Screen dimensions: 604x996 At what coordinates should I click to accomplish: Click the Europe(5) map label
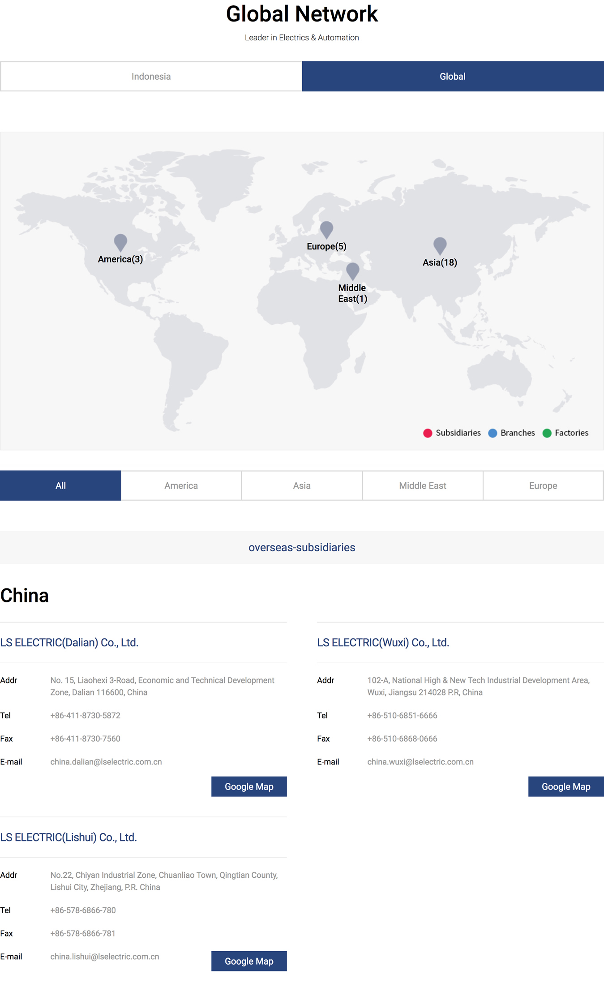[326, 246]
